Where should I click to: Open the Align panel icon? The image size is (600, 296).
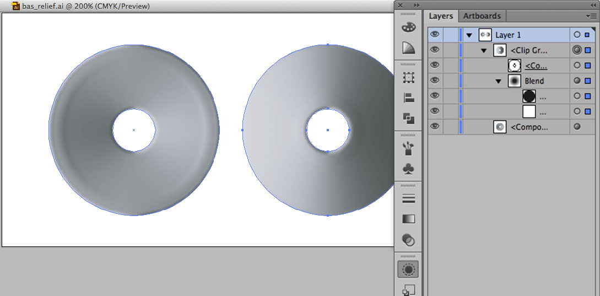409,98
